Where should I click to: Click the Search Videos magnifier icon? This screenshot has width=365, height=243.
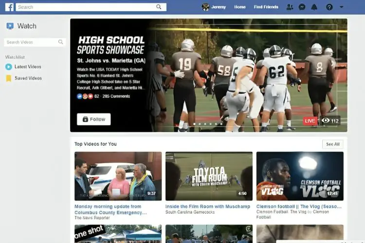click(x=60, y=42)
